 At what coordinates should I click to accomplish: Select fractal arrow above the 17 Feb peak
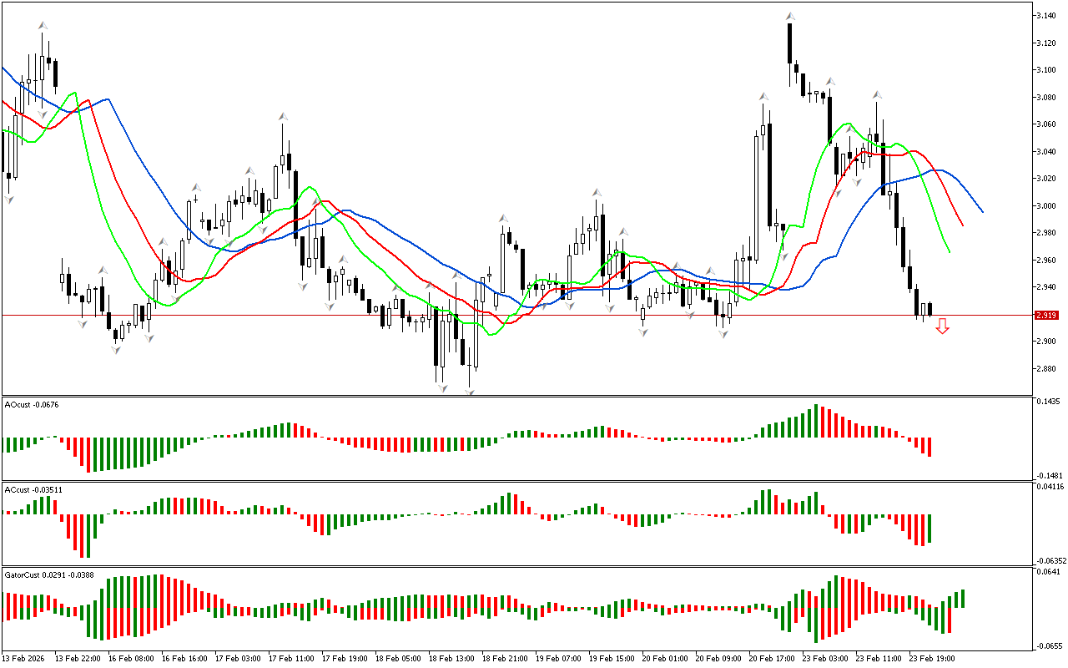[x=284, y=115]
